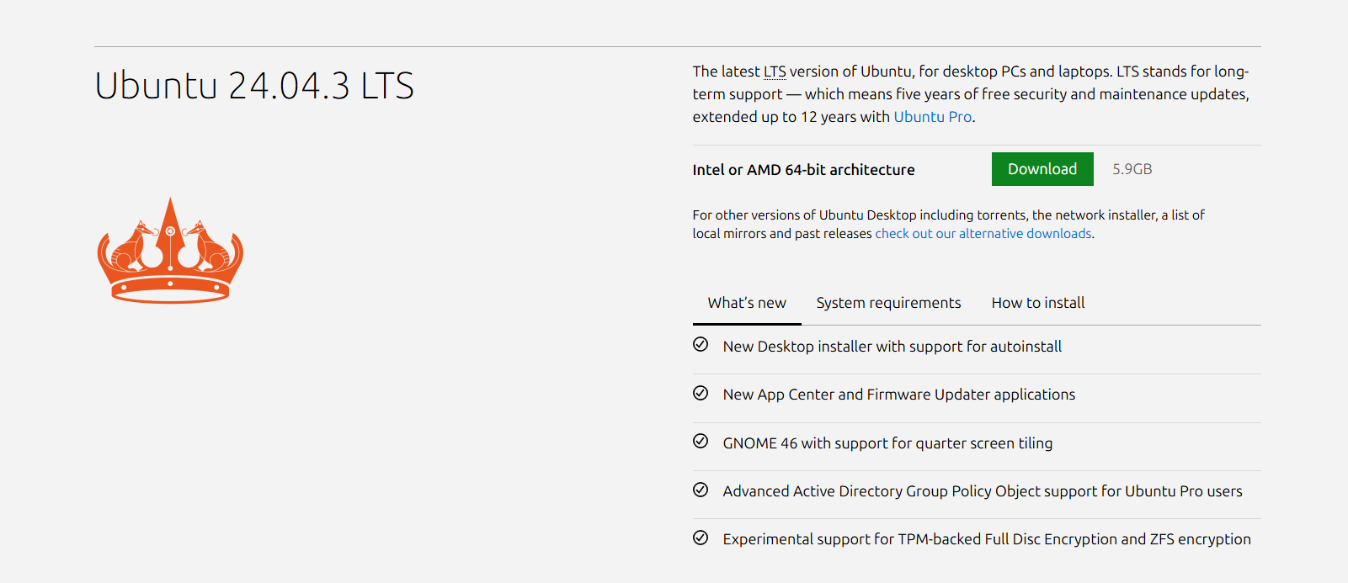
Task: Click the Experimental TPM-backed Full Disc Encryption text
Action: (x=986, y=539)
